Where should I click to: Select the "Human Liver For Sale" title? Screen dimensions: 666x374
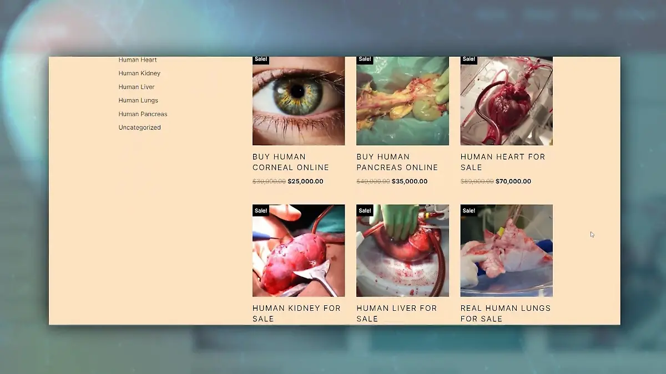pyautogui.click(x=396, y=313)
